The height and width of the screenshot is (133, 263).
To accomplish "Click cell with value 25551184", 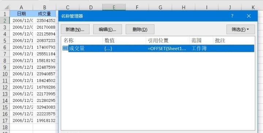I will [x=45, y=54].
